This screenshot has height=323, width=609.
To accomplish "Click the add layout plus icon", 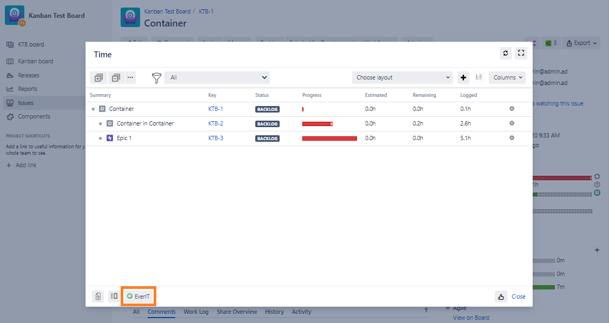I will click(464, 77).
